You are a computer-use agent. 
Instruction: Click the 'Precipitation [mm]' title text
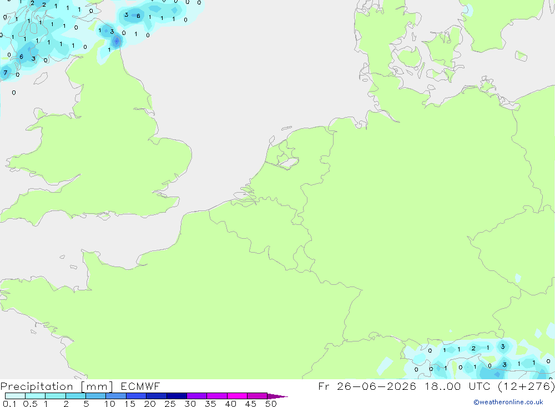click(x=57, y=386)
